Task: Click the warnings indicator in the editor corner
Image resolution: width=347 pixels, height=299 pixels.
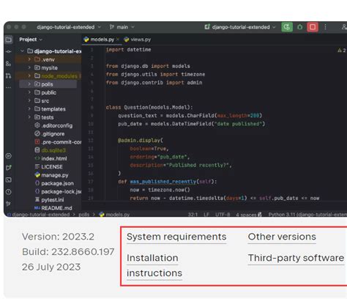Action: pos(342,51)
